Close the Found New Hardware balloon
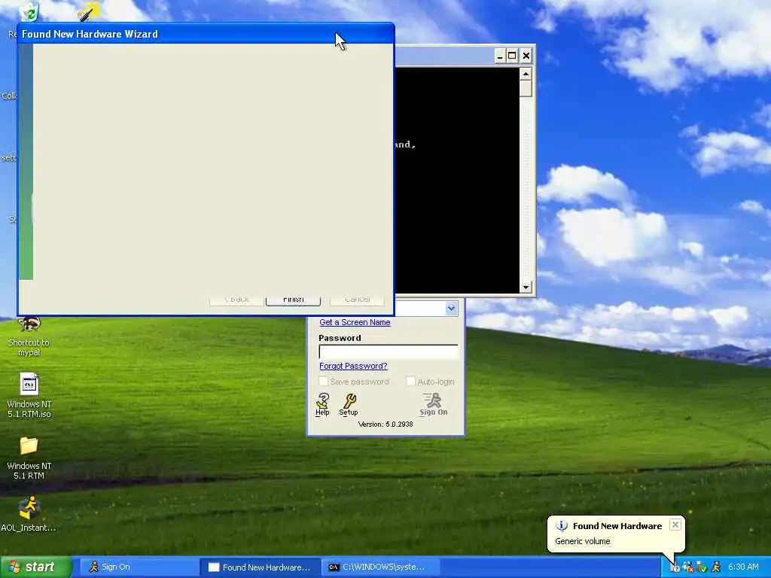Screen dimensions: 771x578 click(675, 525)
